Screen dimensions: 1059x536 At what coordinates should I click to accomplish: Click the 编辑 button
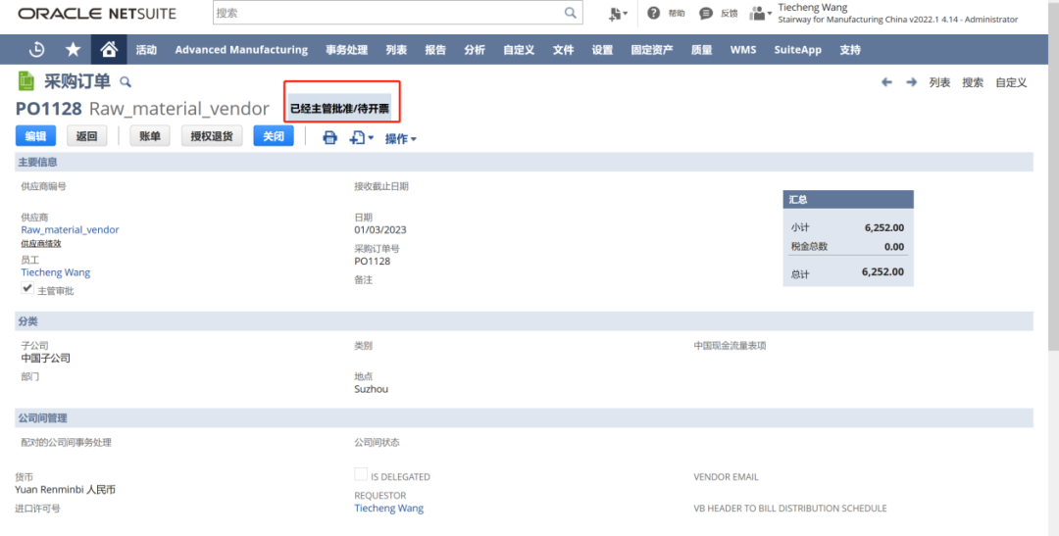[x=36, y=135]
